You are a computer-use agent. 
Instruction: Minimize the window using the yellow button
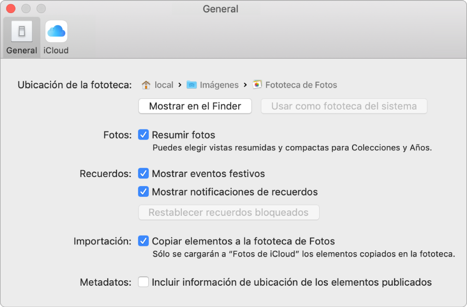coord(26,9)
